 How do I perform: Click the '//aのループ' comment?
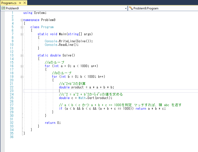pos(55,62)
